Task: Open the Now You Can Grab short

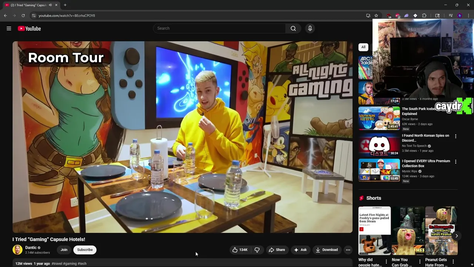Action: tap(408, 231)
